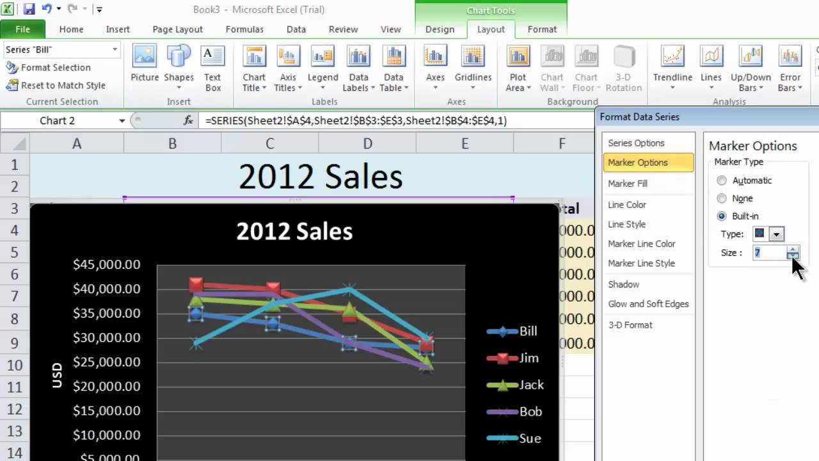Switch to the Insert tab

pyautogui.click(x=118, y=29)
